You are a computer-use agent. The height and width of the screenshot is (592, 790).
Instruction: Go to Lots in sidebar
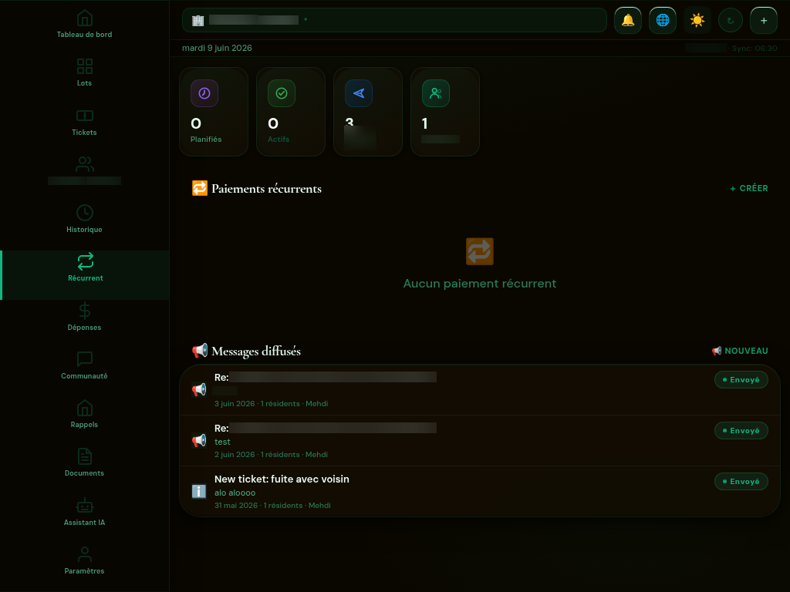[85, 73]
